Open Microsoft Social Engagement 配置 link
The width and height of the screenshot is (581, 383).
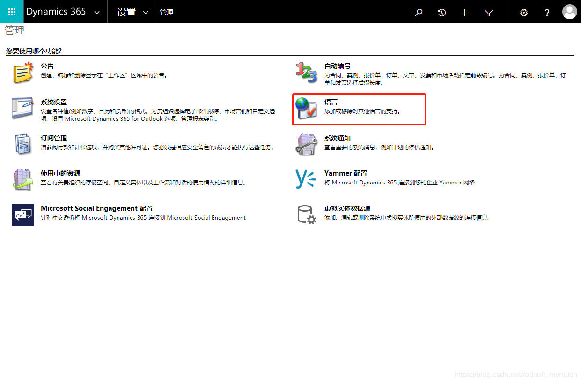(x=96, y=208)
